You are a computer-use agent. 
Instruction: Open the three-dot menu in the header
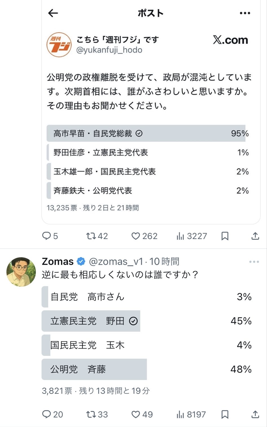(245, 13)
